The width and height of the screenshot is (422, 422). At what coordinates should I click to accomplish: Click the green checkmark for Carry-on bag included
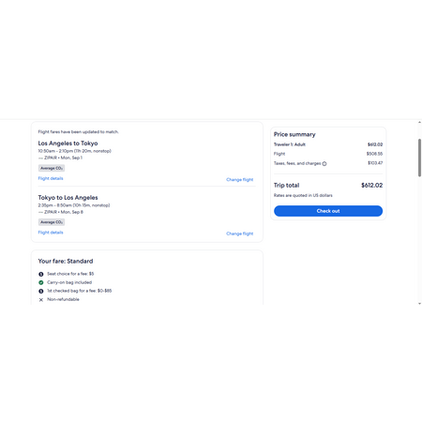point(41,282)
